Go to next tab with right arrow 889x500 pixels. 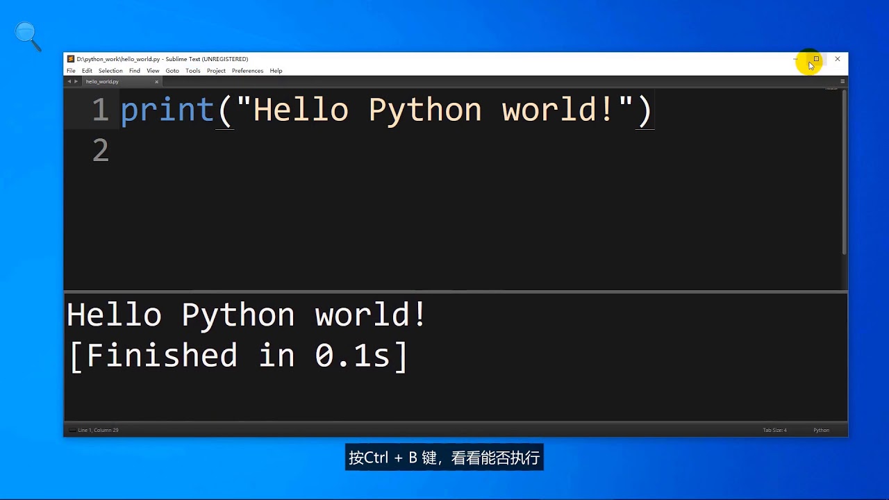[x=76, y=81]
